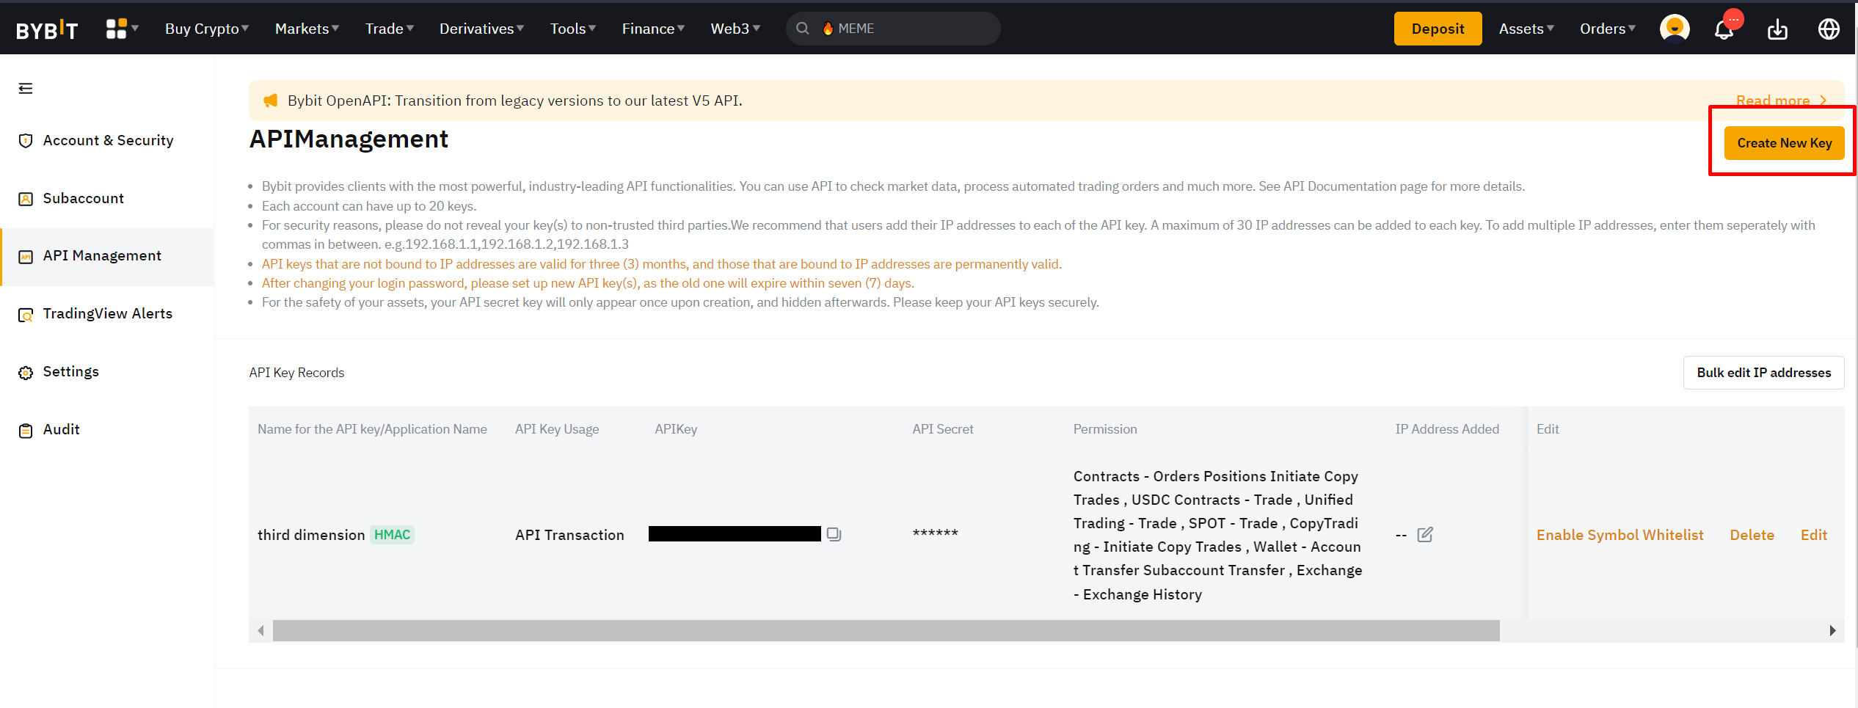The image size is (1858, 708).
Task: Open the apps grid menu icon
Action: [x=116, y=29]
